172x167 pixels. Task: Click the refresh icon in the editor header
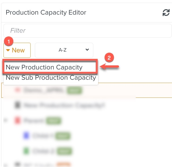point(166,12)
